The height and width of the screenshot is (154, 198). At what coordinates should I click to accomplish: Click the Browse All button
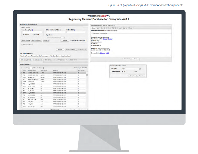point(46,41)
